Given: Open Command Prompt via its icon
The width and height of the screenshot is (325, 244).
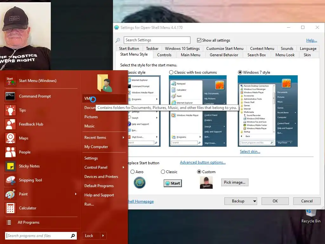Looking at the screenshot, I should pos(10,96).
